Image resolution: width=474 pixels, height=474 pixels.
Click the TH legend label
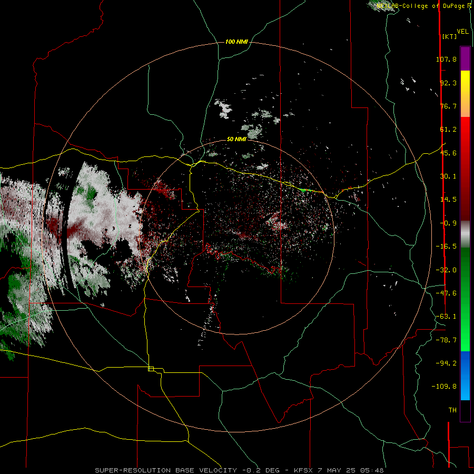(452, 410)
